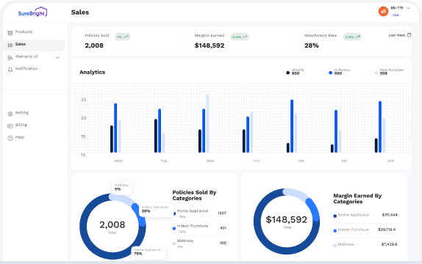Open the calendar icon beside Last Week
Viewport: 422px width, 264px height.
coord(409,35)
